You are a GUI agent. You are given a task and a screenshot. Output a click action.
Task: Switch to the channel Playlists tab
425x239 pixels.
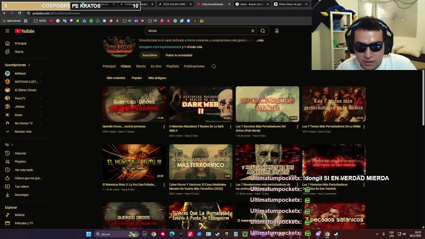pos(172,66)
